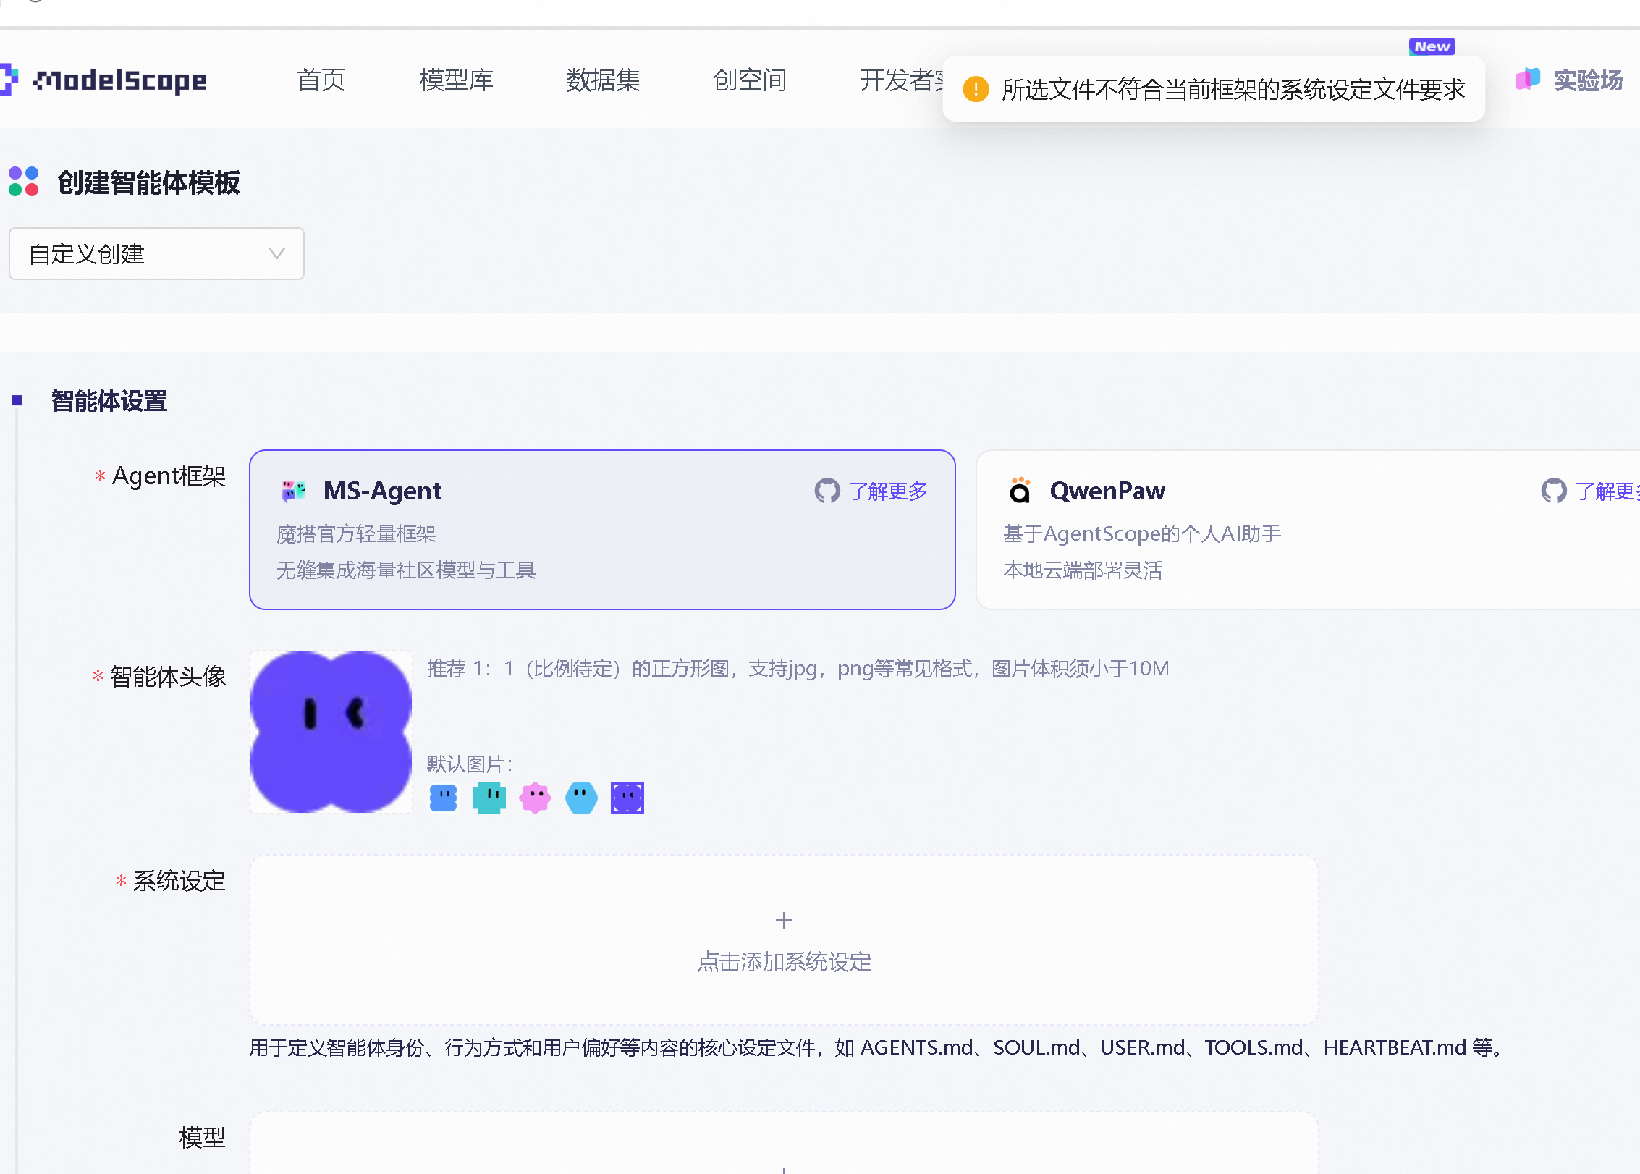
Task: Click the 创建智能体模板 page title
Action: click(148, 182)
